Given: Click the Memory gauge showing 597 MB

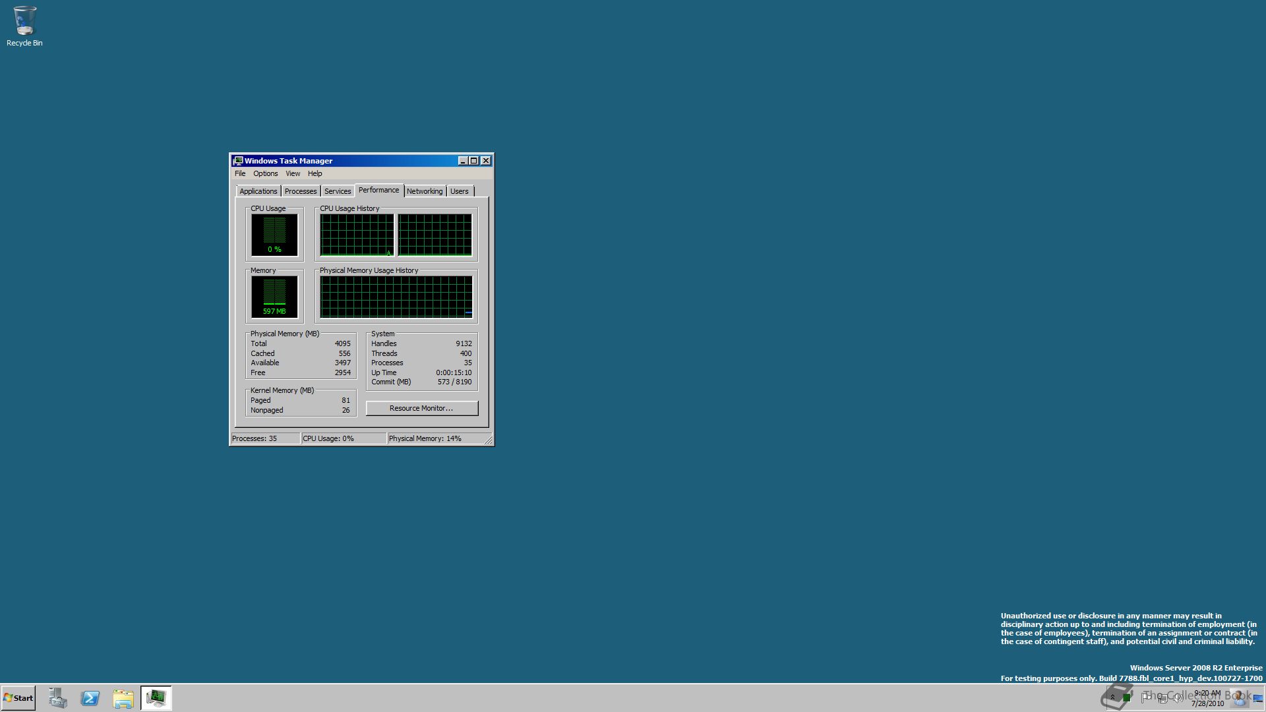Looking at the screenshot, I should 274,297.
